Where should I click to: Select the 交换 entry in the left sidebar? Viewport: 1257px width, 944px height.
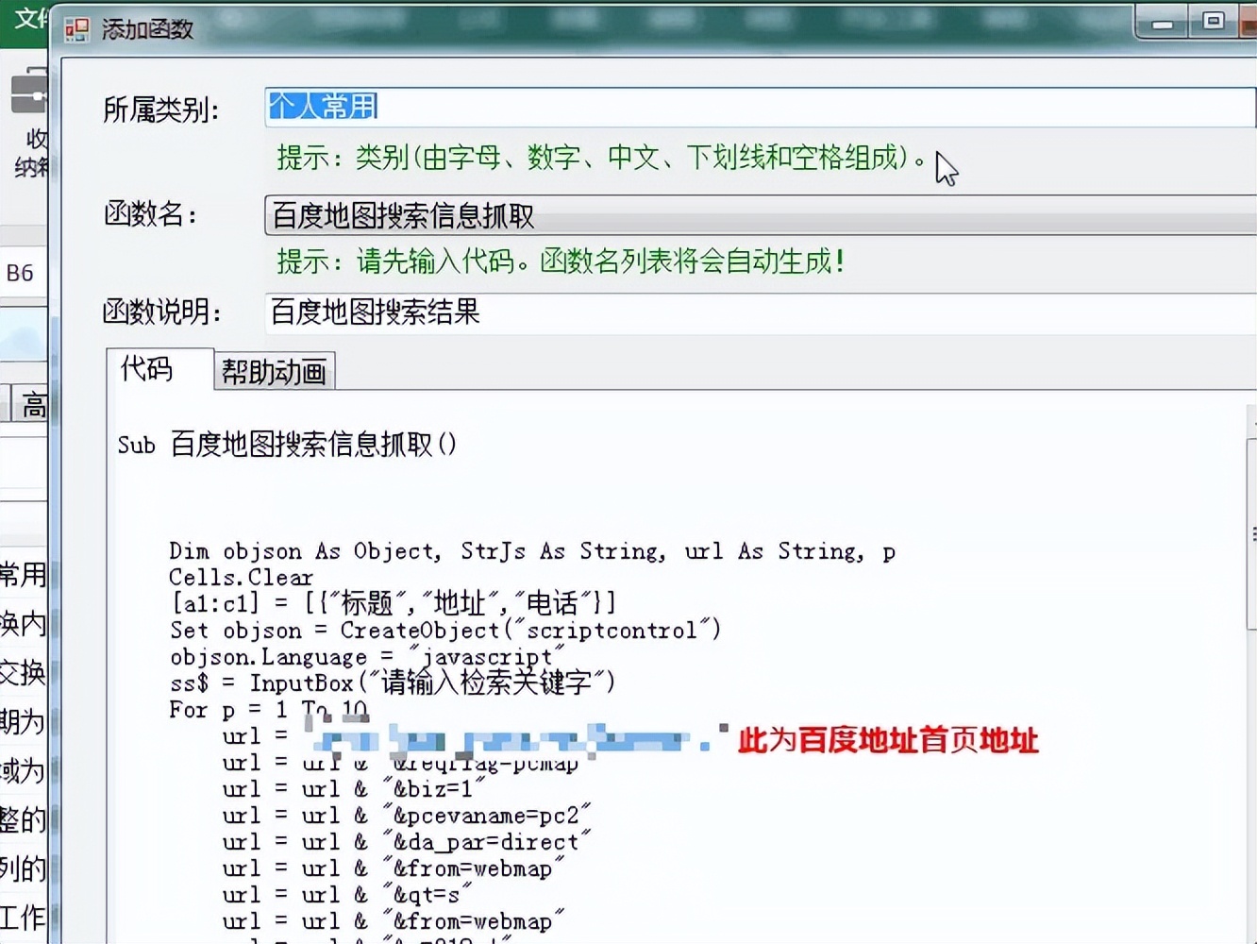pyautogui.click(x=25, y=673)
